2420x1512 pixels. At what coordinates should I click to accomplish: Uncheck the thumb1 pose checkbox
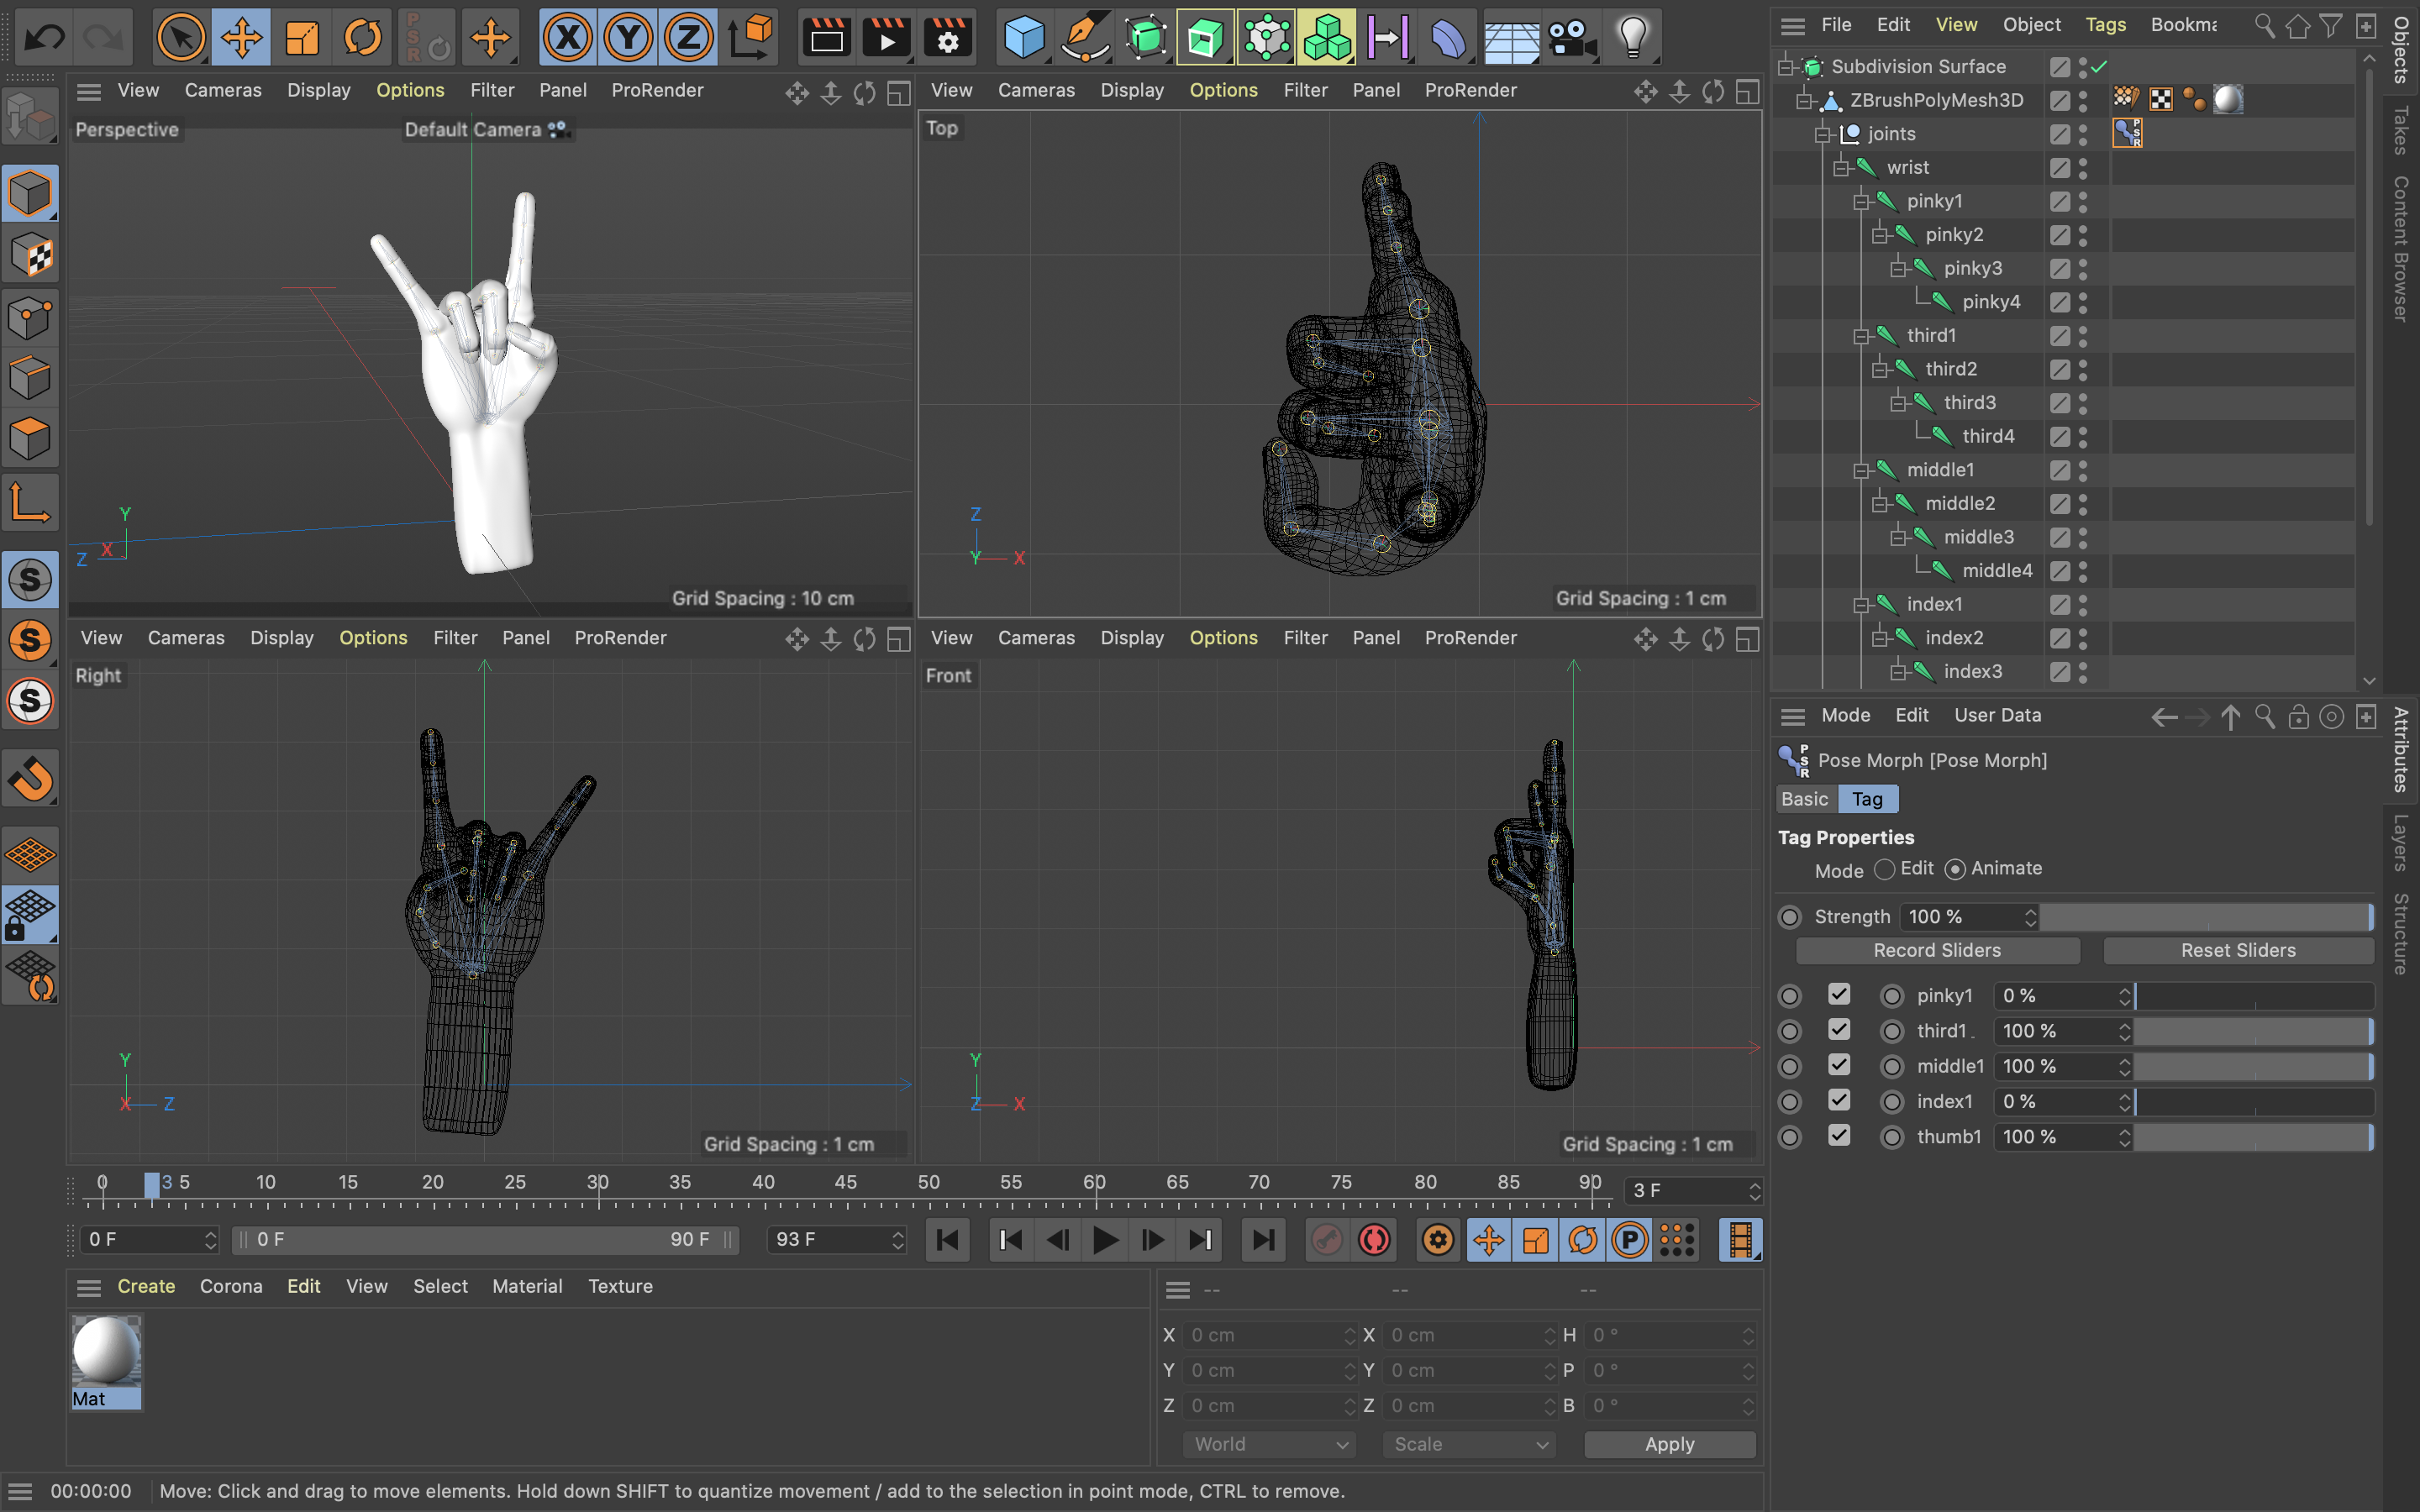(x=1838, y=1135)
